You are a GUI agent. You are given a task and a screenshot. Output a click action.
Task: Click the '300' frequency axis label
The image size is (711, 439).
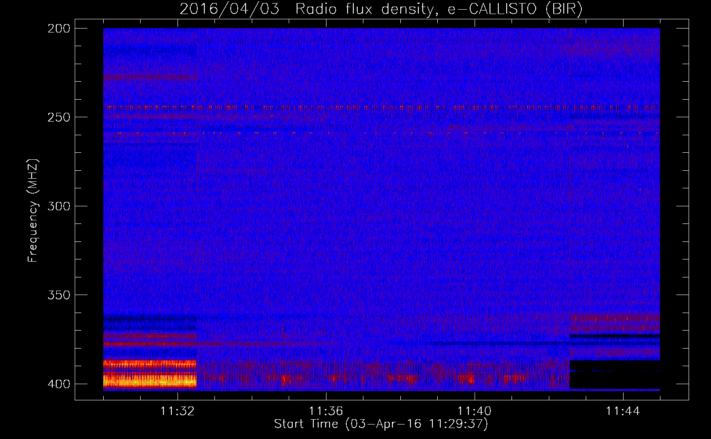pos(59,206)
